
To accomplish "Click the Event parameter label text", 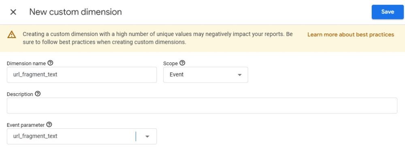I will [26, 125].
